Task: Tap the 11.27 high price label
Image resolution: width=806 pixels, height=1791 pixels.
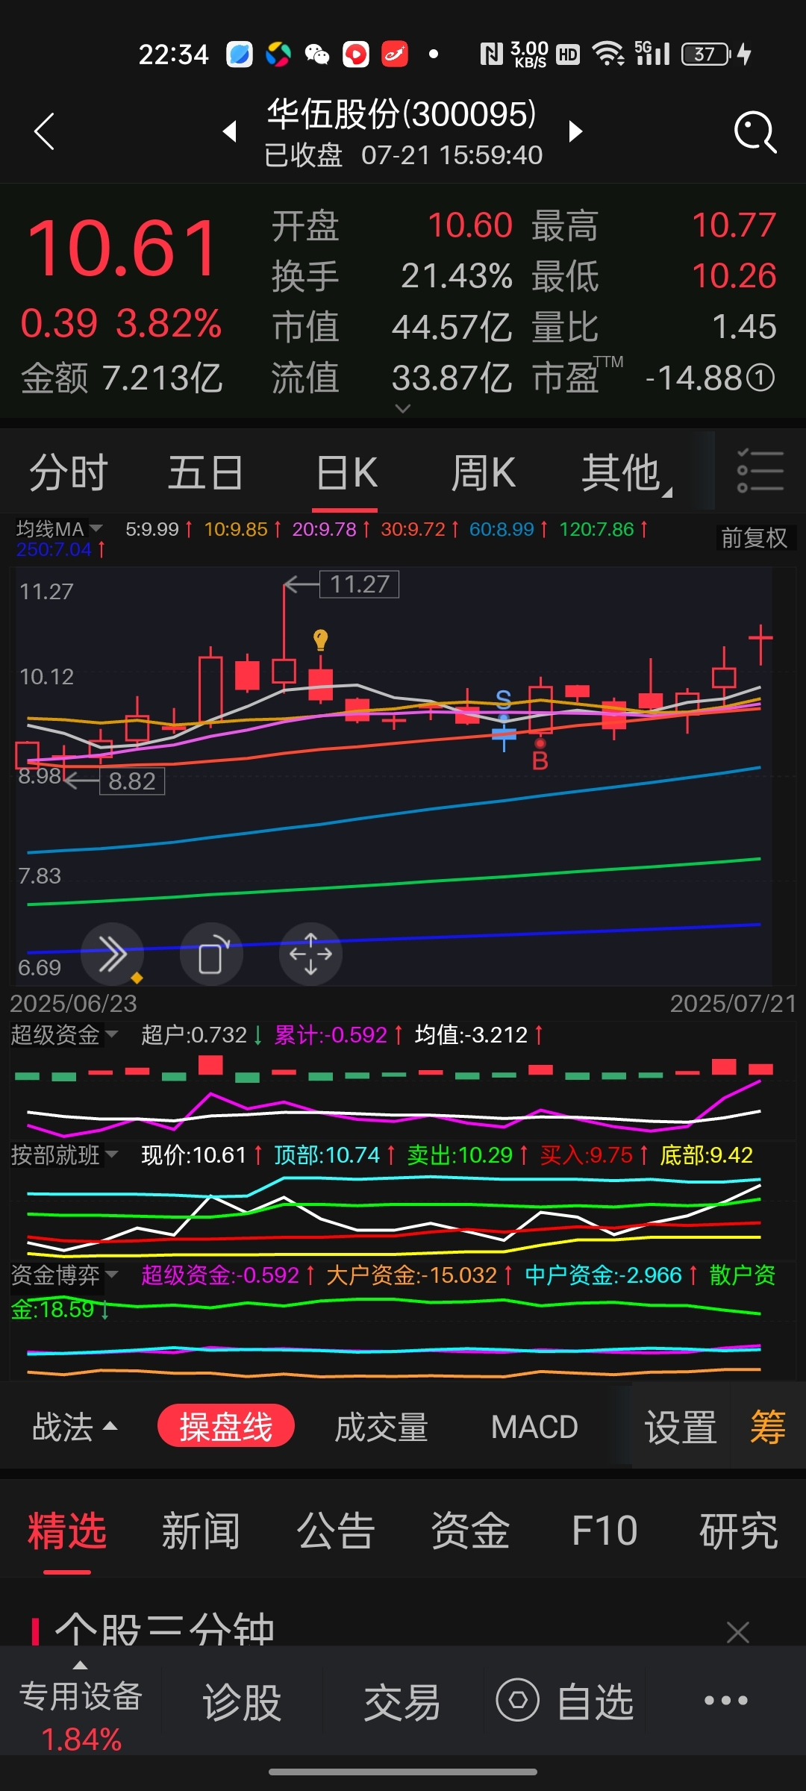Action: click(360, 584)
